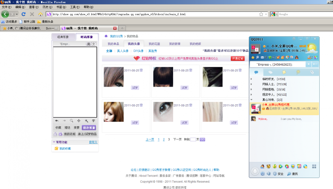Open the QQ panel apps grid icon
Viewport: 333px width, 189px height.
pyautogui.click(x=314, y=166)
